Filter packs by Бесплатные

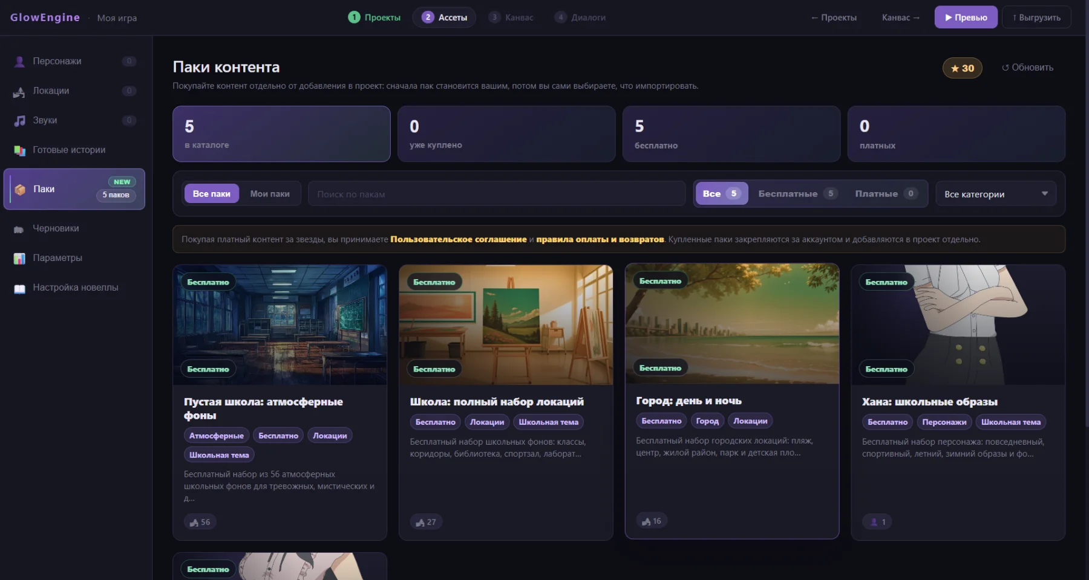pos(797,194)
